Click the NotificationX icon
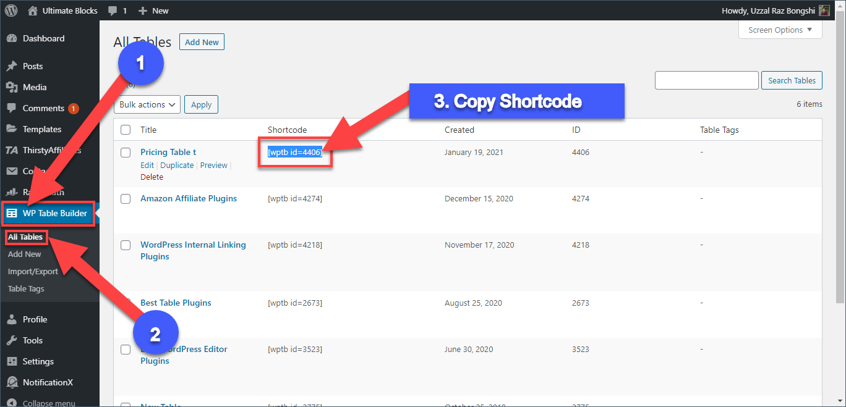This screenshot has width=846, height=407. click(x=12, y=382)
